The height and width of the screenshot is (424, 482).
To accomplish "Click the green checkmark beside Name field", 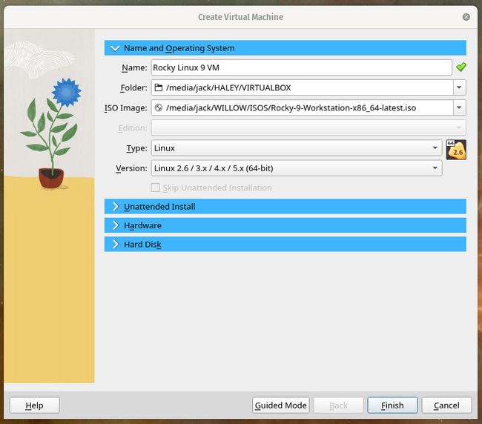I will pos(461,67).
